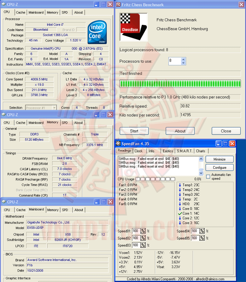Switch to Memory tab in Mainboard CPU-Z window
246x282 pixels.
tap(53, 210)
